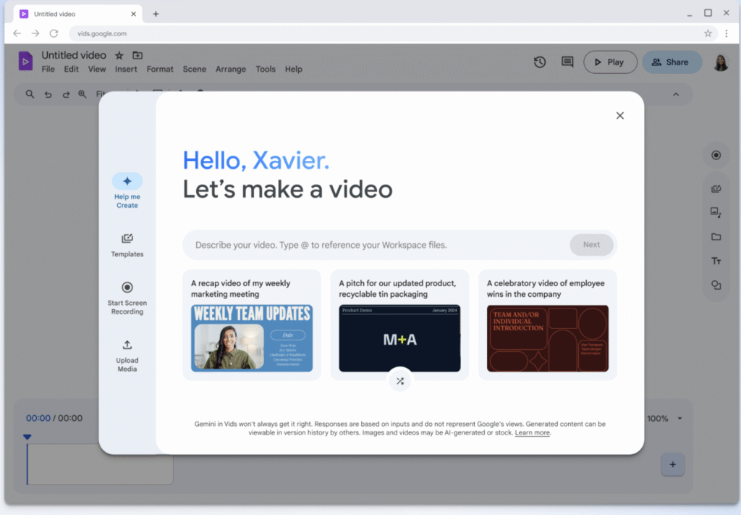Open the Arrange menu
The width and height of the screenshot is (741, 515).
[231, 70]
